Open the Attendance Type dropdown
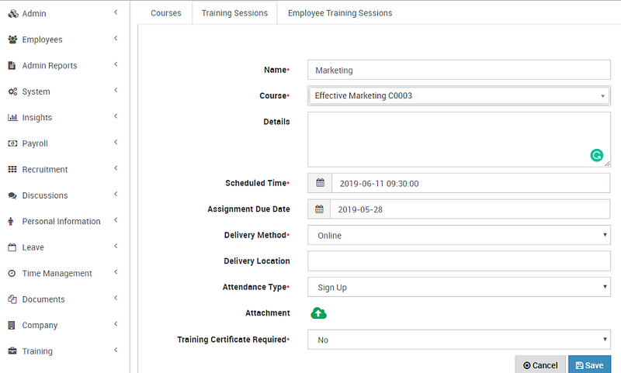 [459, 287]
